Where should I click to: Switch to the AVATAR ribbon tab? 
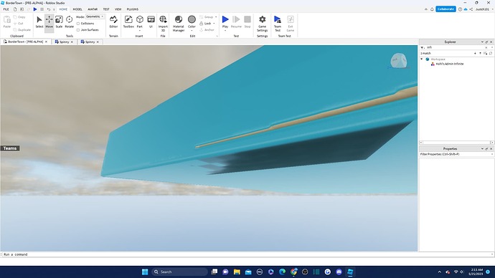click(93, 9)
